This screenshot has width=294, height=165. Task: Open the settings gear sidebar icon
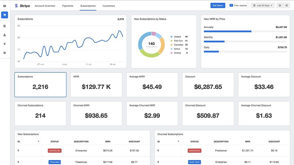click(x=4, y=53)
